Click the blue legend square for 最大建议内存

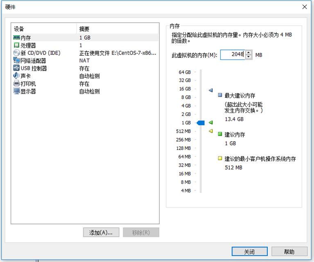point(220,95)
